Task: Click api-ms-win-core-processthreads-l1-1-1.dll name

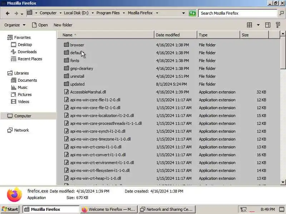Action: (x=106, y=123)
